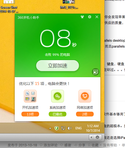This screenshot has height=148, width=125.
Task: Open the Parallels window gear control
Action: click(97, 137)
